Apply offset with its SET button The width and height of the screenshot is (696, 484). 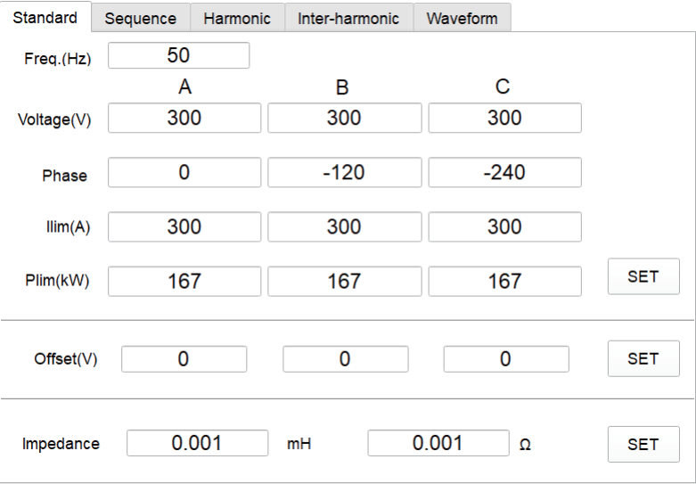point(643,358)
